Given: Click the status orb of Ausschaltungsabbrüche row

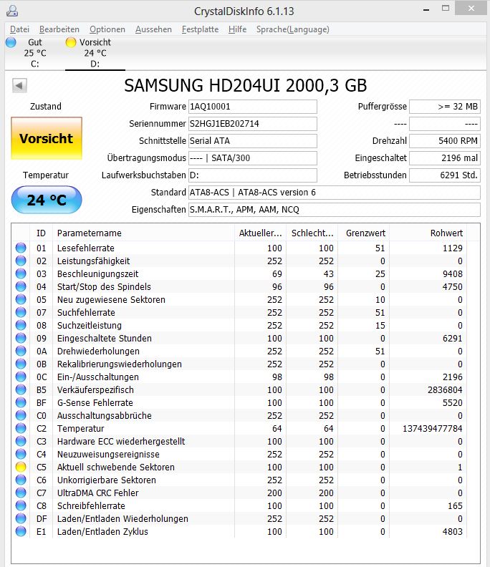Looking at the screenshot, I should (21, 415).
